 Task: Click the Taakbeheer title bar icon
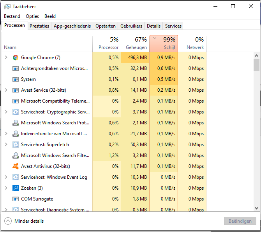[7, 7]
